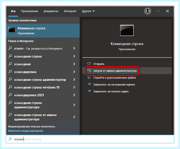Open the 'коман - См. результаты в Интернете' suggestion

(43, 48)
